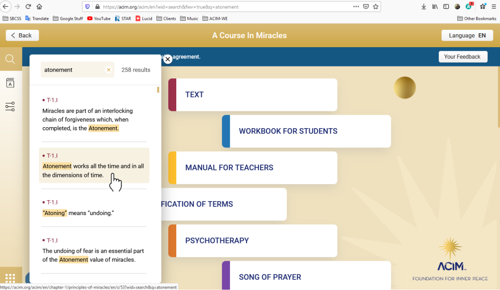Open the YouTube bookmark
Viewport: 500px width, 290px height.
pyautogui.click(x=99, y=18)
